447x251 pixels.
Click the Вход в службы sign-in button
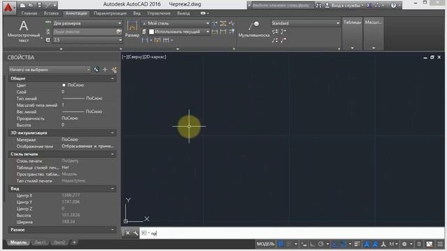(345, 6)
